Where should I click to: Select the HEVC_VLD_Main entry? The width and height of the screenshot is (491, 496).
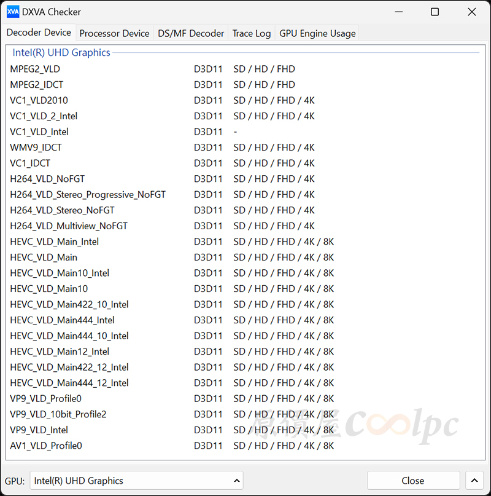click(x=245, y=258)
